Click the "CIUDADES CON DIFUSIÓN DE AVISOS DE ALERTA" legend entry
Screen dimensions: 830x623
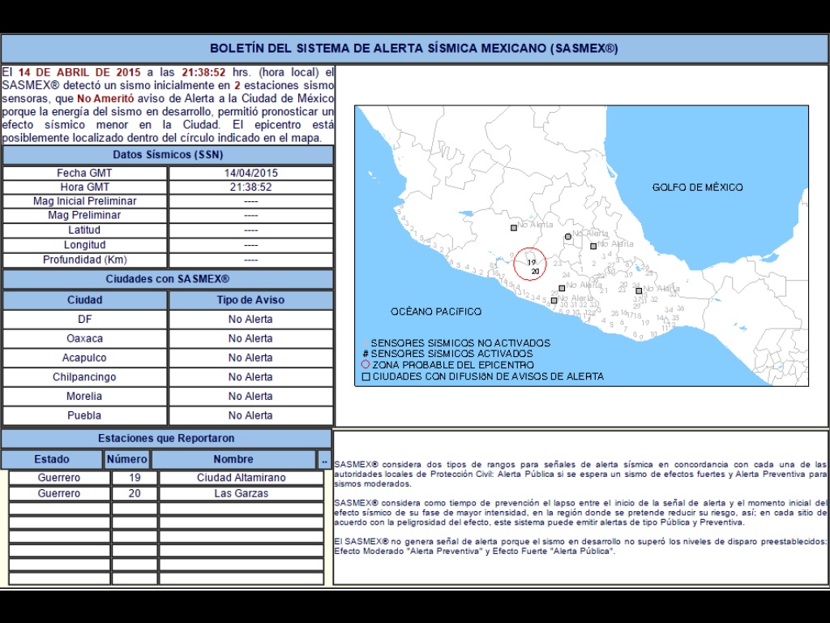[488, 376]
